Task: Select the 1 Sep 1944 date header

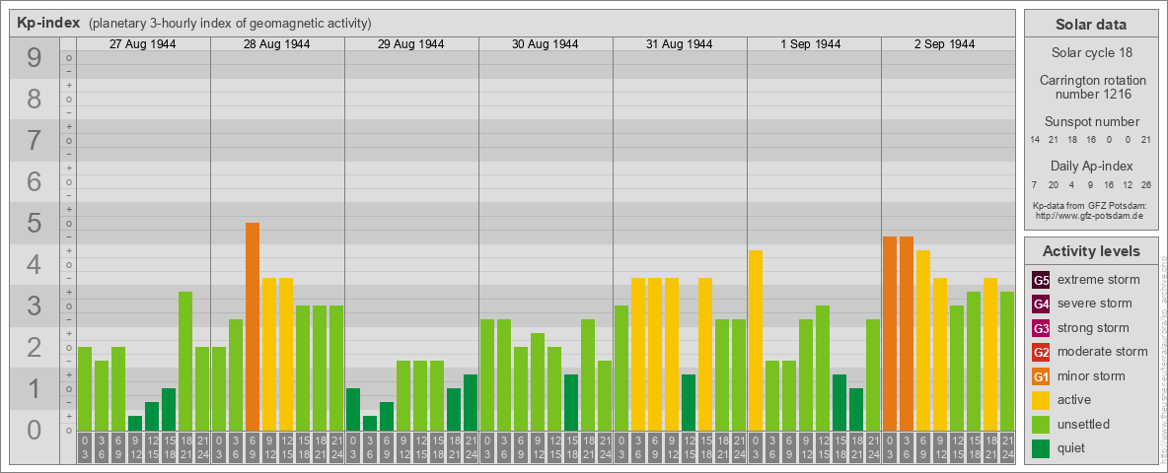Action: [811, 44]
